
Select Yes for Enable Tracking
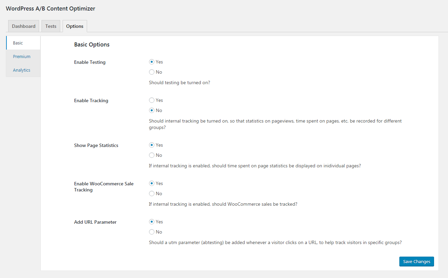[152, 100]
